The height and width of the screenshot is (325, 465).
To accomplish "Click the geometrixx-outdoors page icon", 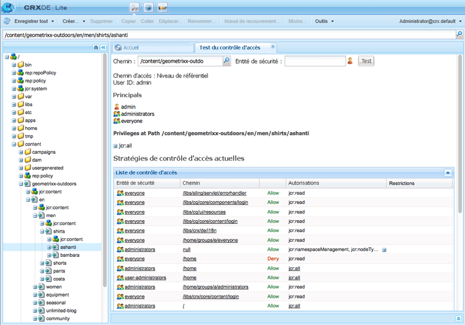I will [x=27, y=184].
